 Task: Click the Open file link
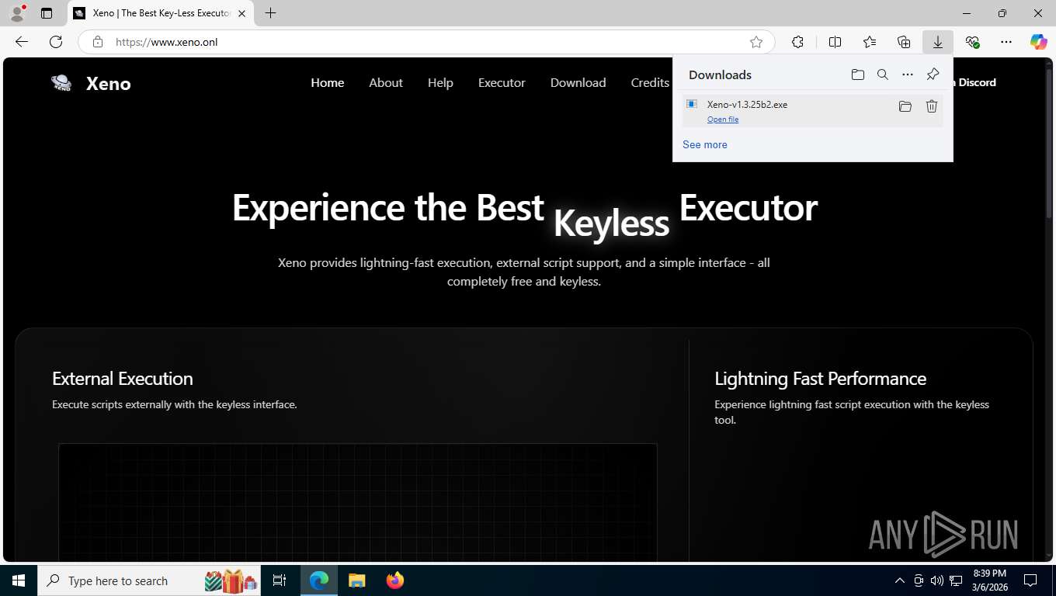click(x=723, y=120)
